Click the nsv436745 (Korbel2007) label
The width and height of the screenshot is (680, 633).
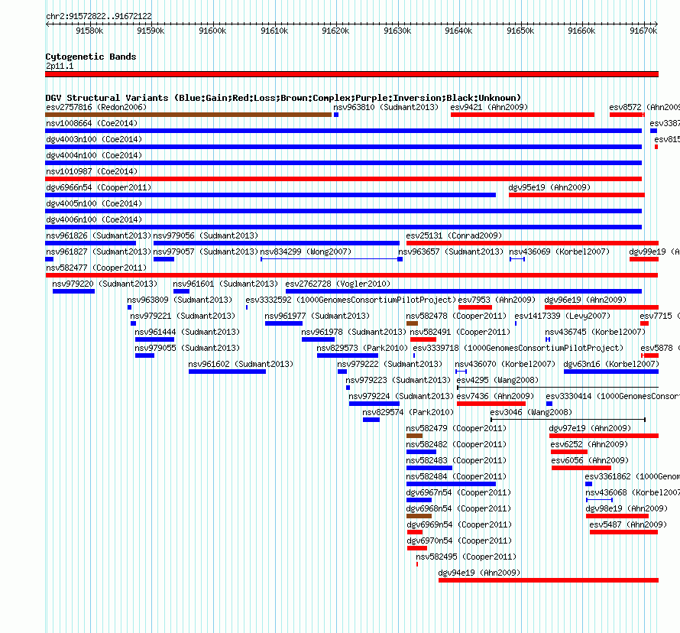tap(595, 332)
